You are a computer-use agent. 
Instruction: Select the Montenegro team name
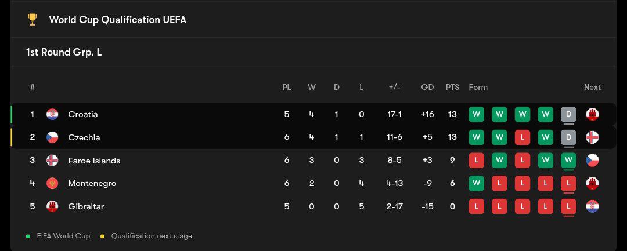click(x=92, y=183)
